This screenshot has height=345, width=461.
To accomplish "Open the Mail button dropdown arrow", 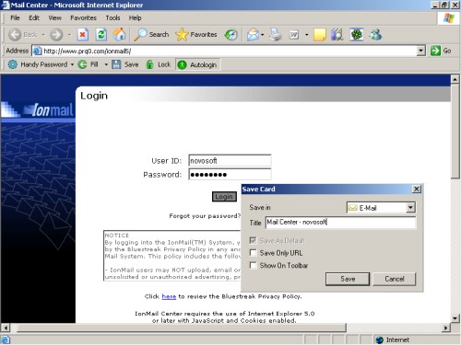I will (263, 35).
